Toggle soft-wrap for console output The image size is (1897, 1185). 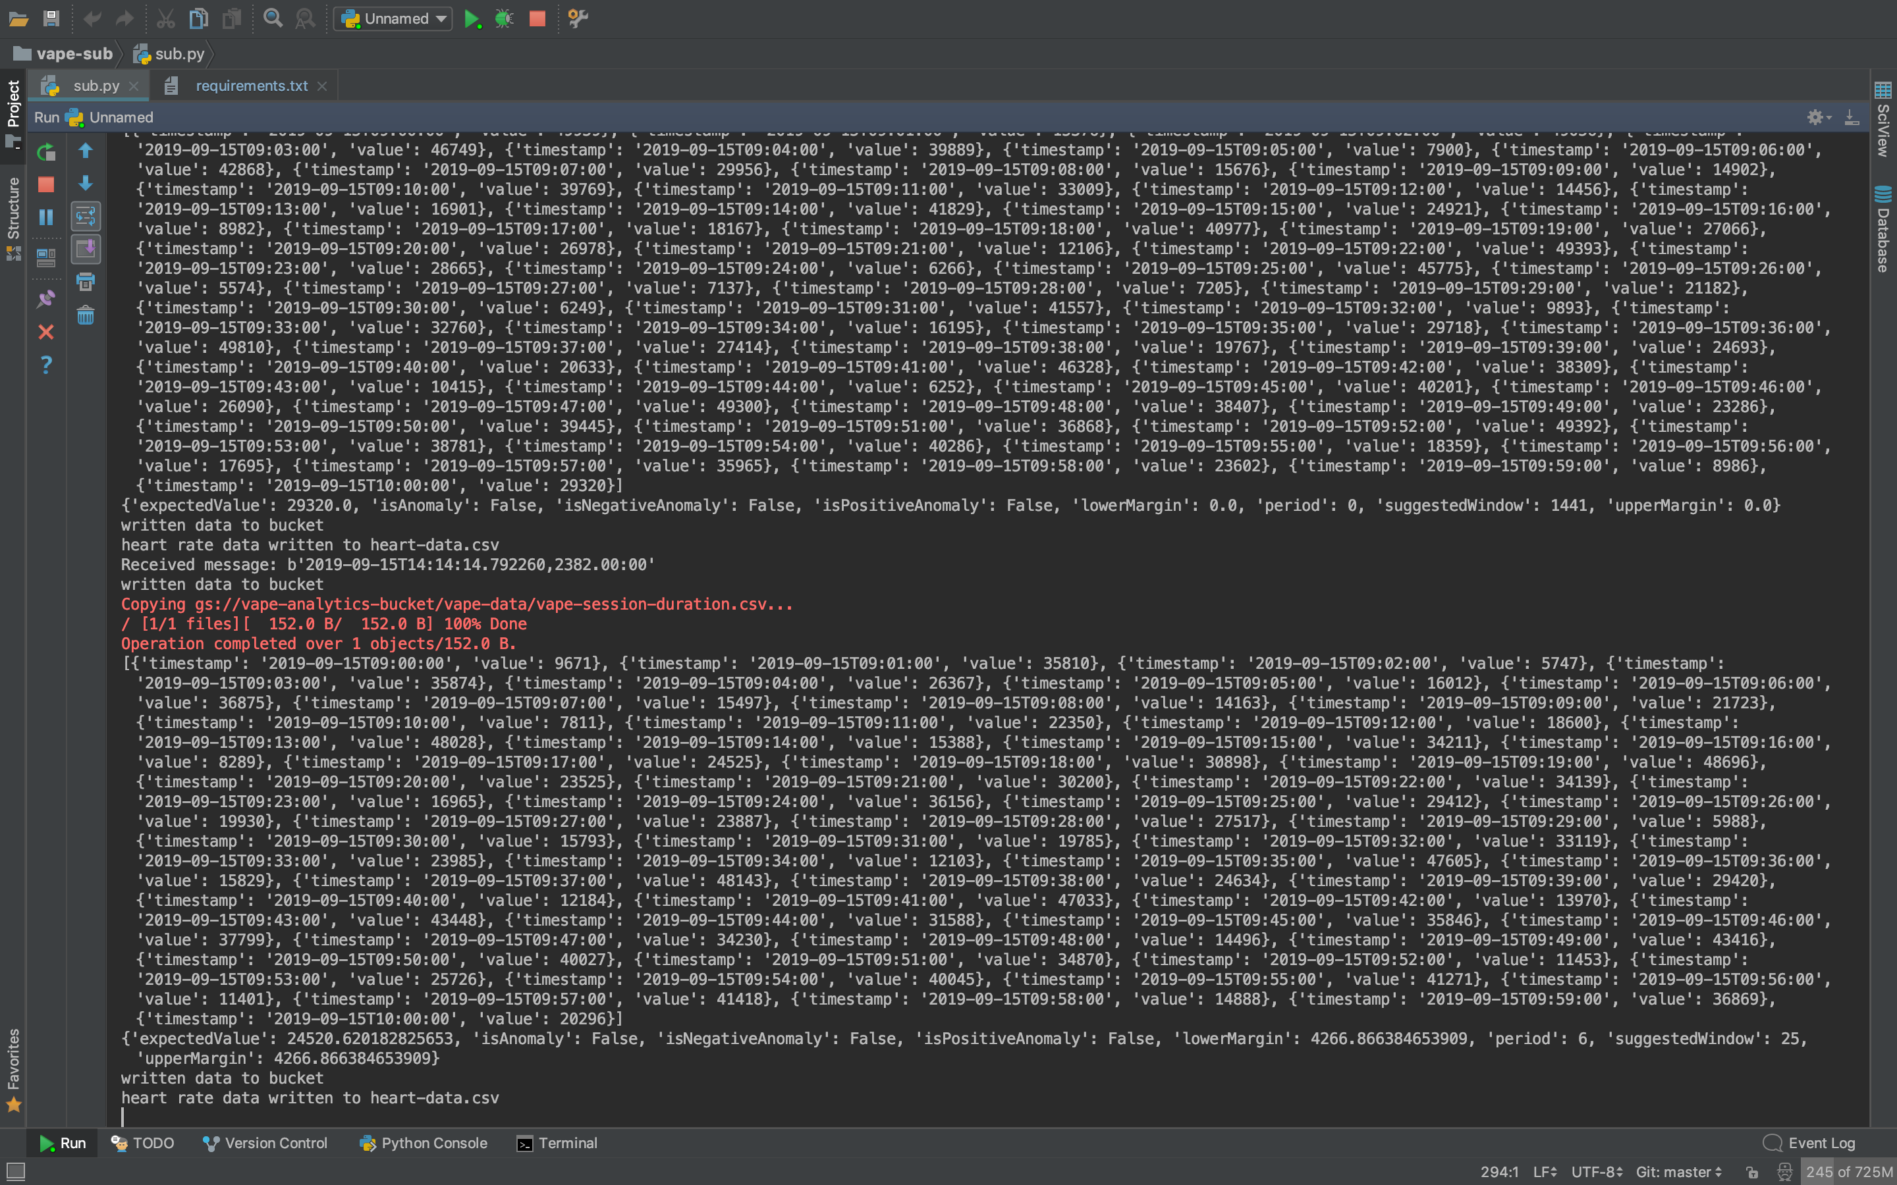pos(86,217)
